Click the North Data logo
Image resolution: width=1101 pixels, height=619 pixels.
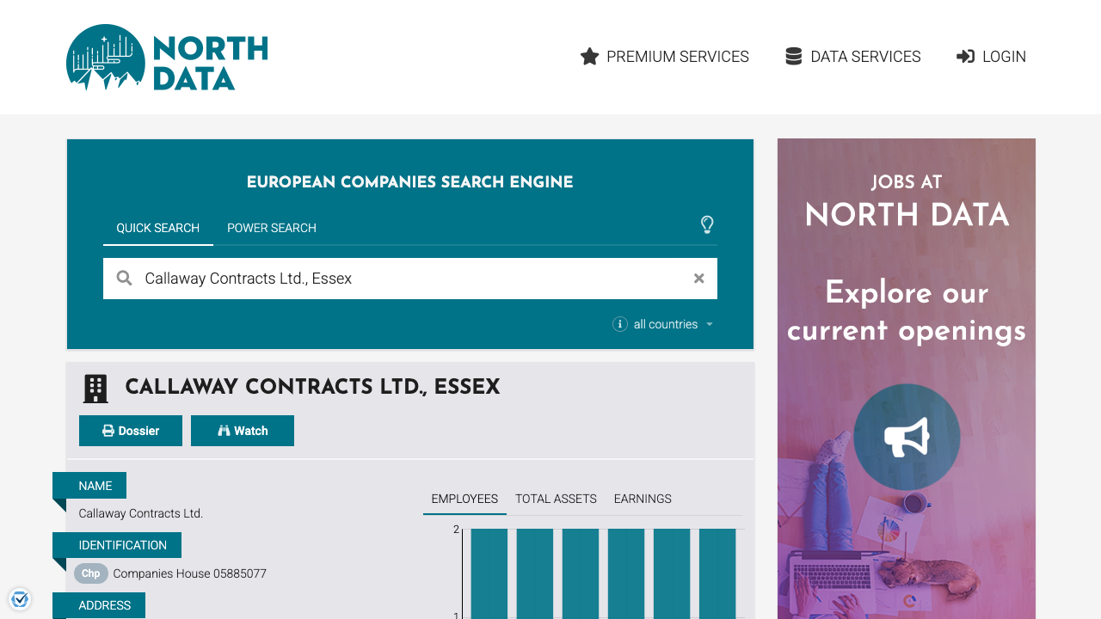click(x=167, y=58)
